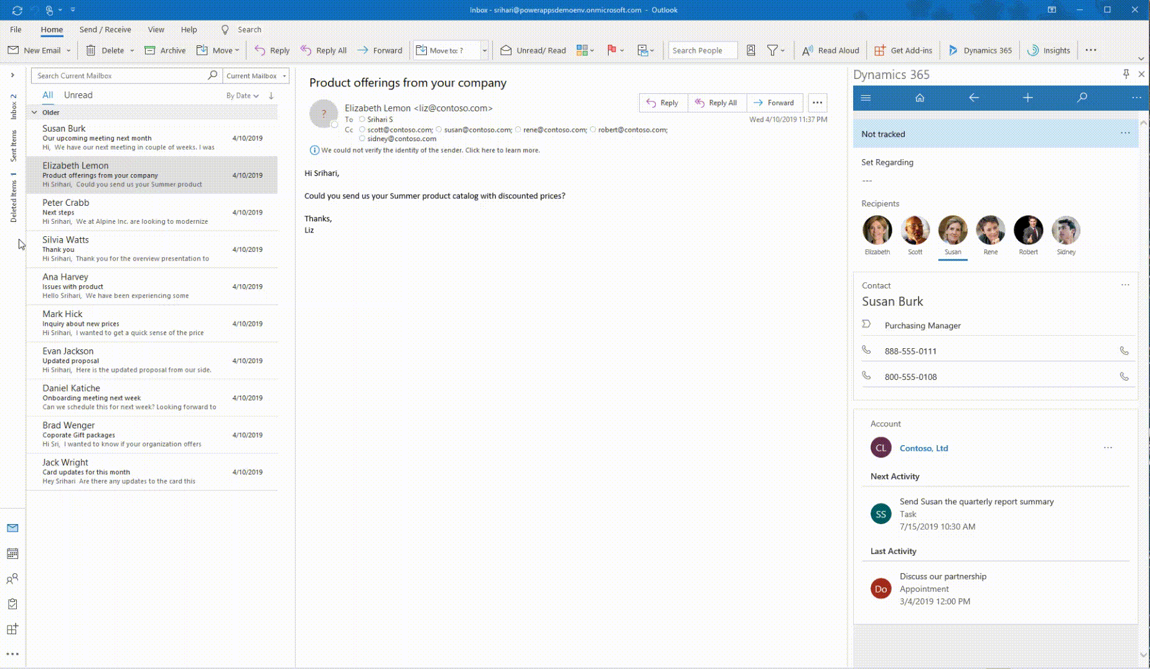The width and height of the screenshot is (1150, 669).
Task: Click the Send/Receive sync icon in title bar
Action: pos(17,10)
